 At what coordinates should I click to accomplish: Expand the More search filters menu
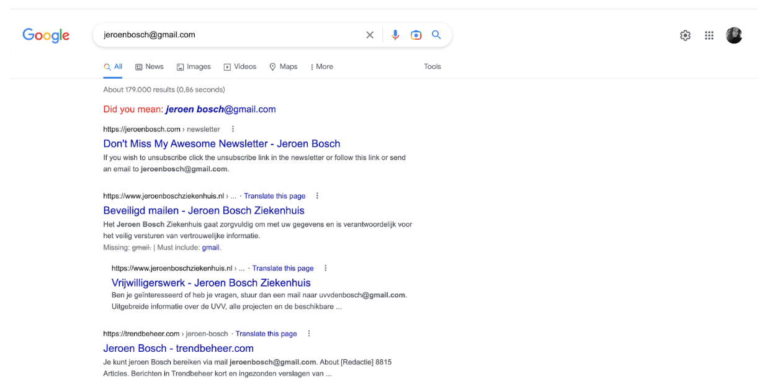click(x=321, y=67)
